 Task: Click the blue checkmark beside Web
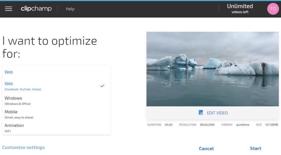[102, 86]
